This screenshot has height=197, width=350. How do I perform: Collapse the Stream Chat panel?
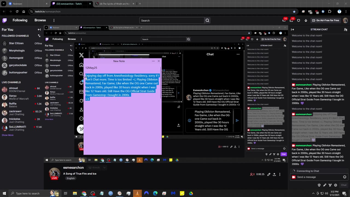pyautogui.click(x=292, y=30)
